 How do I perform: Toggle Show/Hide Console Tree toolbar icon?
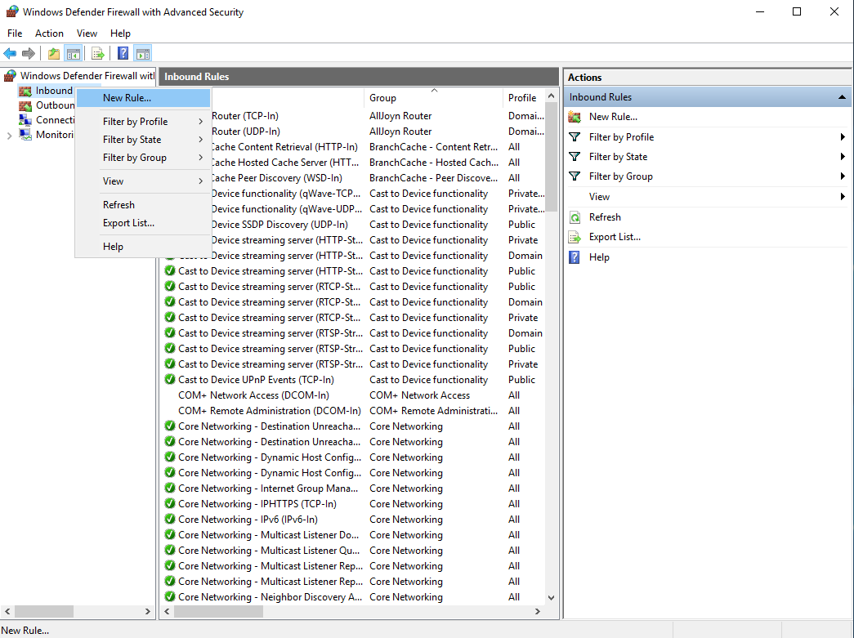74,54
